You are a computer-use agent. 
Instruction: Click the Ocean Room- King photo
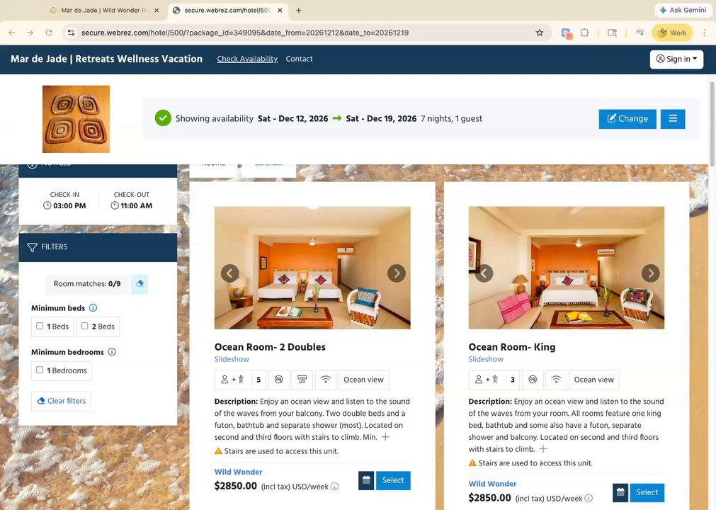coord(567,268)
